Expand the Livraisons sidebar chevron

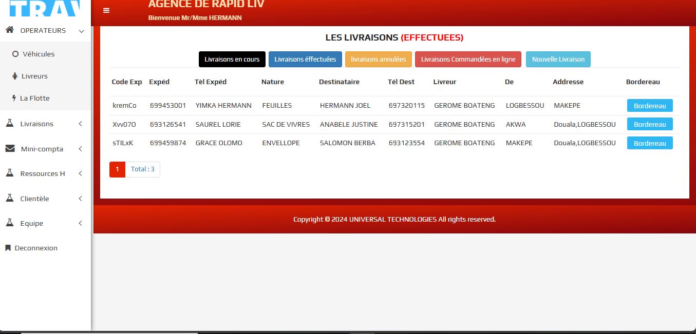point(80,124)
